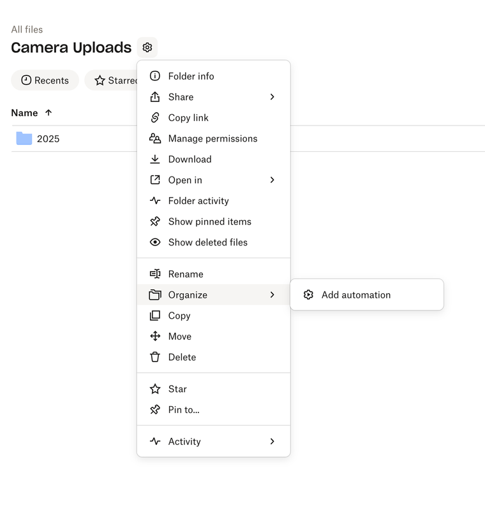Click the gear icon beside Camera Uploads
The width and height of the screenshot is (485, 510).
pyautogui.click(x=147, y=47)
